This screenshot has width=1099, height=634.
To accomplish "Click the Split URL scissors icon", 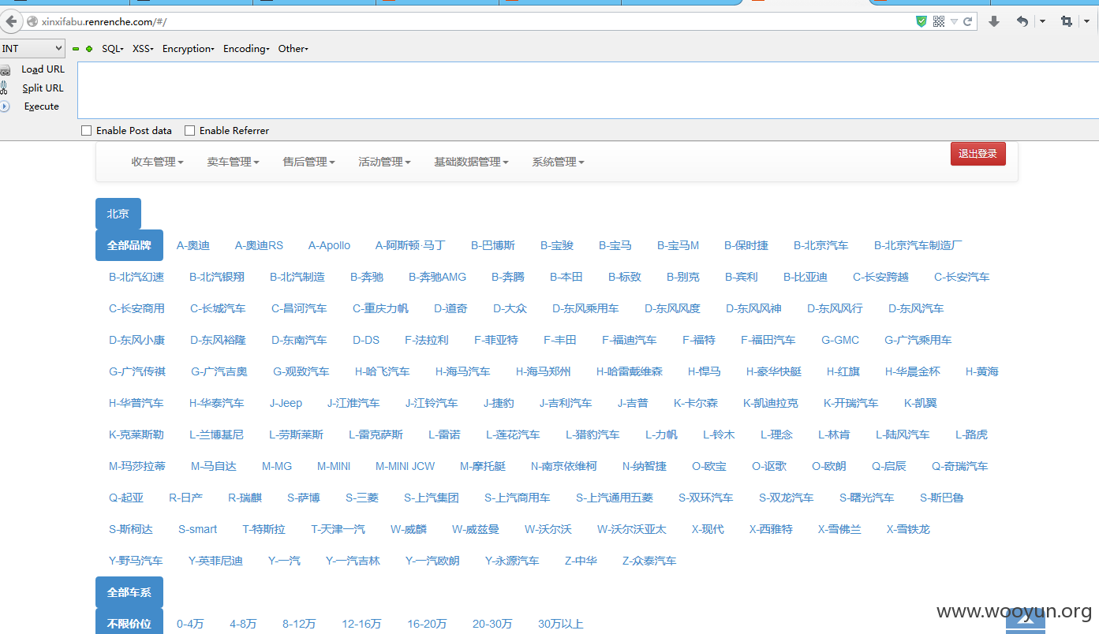I will click(4, 88).
